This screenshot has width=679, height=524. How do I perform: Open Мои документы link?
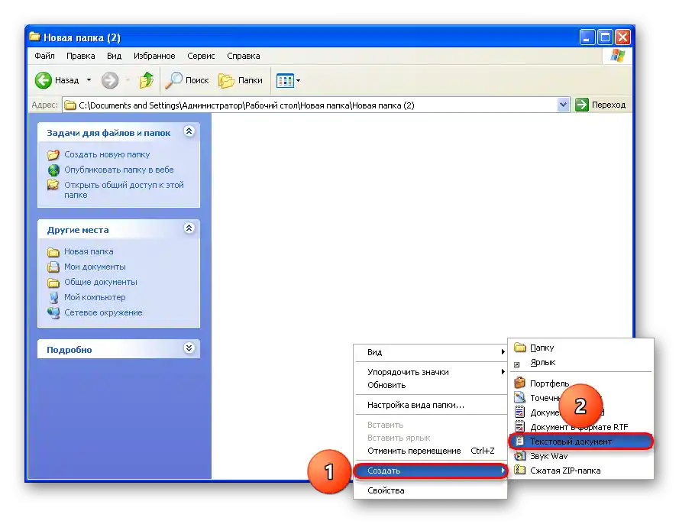coord(95,267)
